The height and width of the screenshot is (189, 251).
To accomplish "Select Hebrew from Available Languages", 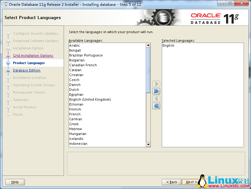I will point(75,129).
